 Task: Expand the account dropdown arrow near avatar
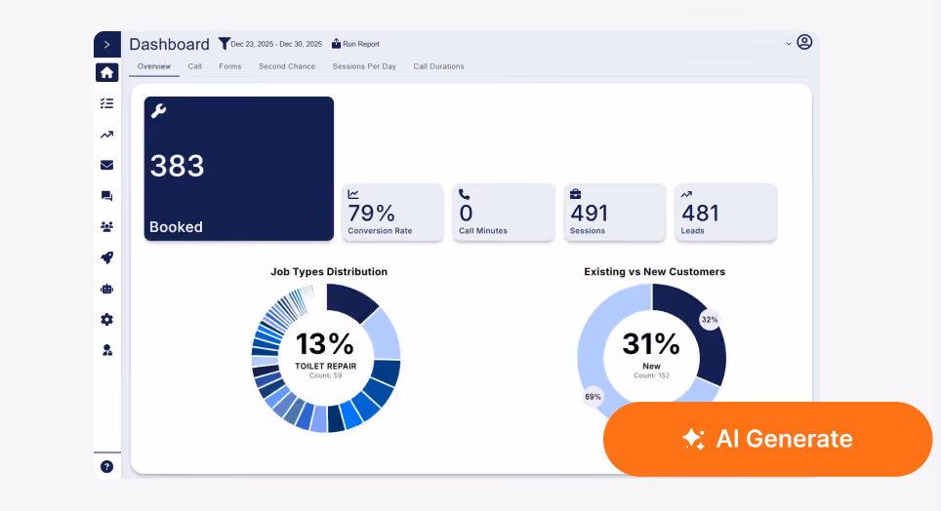pos(788,44)
